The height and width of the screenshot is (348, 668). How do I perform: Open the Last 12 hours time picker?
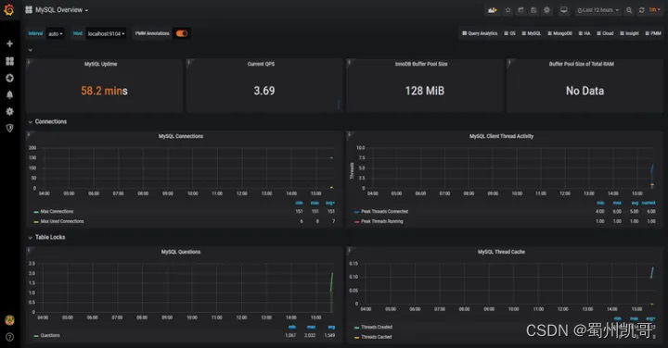coord(597,10)
